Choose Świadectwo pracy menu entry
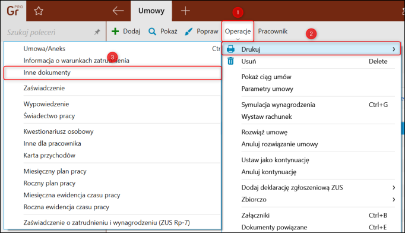Image resolution: width=405 pixels, height=233 pixels. 49,116
